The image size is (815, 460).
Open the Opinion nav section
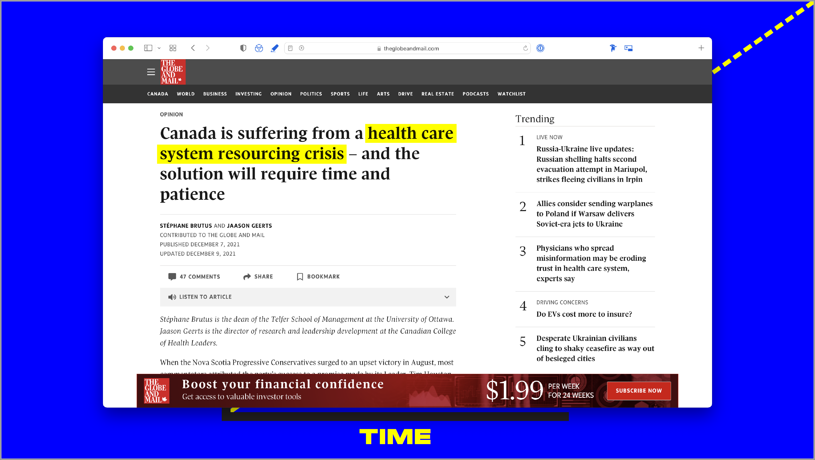(281, 94)
